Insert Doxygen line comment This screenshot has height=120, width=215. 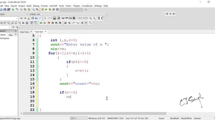(x=78, y=23)
